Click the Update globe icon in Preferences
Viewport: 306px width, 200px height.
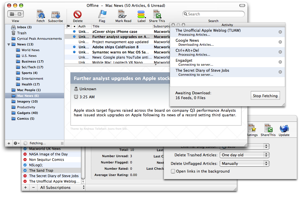click(x=284, y=129)
